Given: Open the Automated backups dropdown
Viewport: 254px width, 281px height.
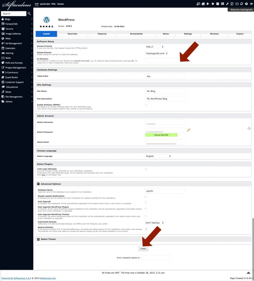Looking at the screenshot, I should click(x=154, y=223).
